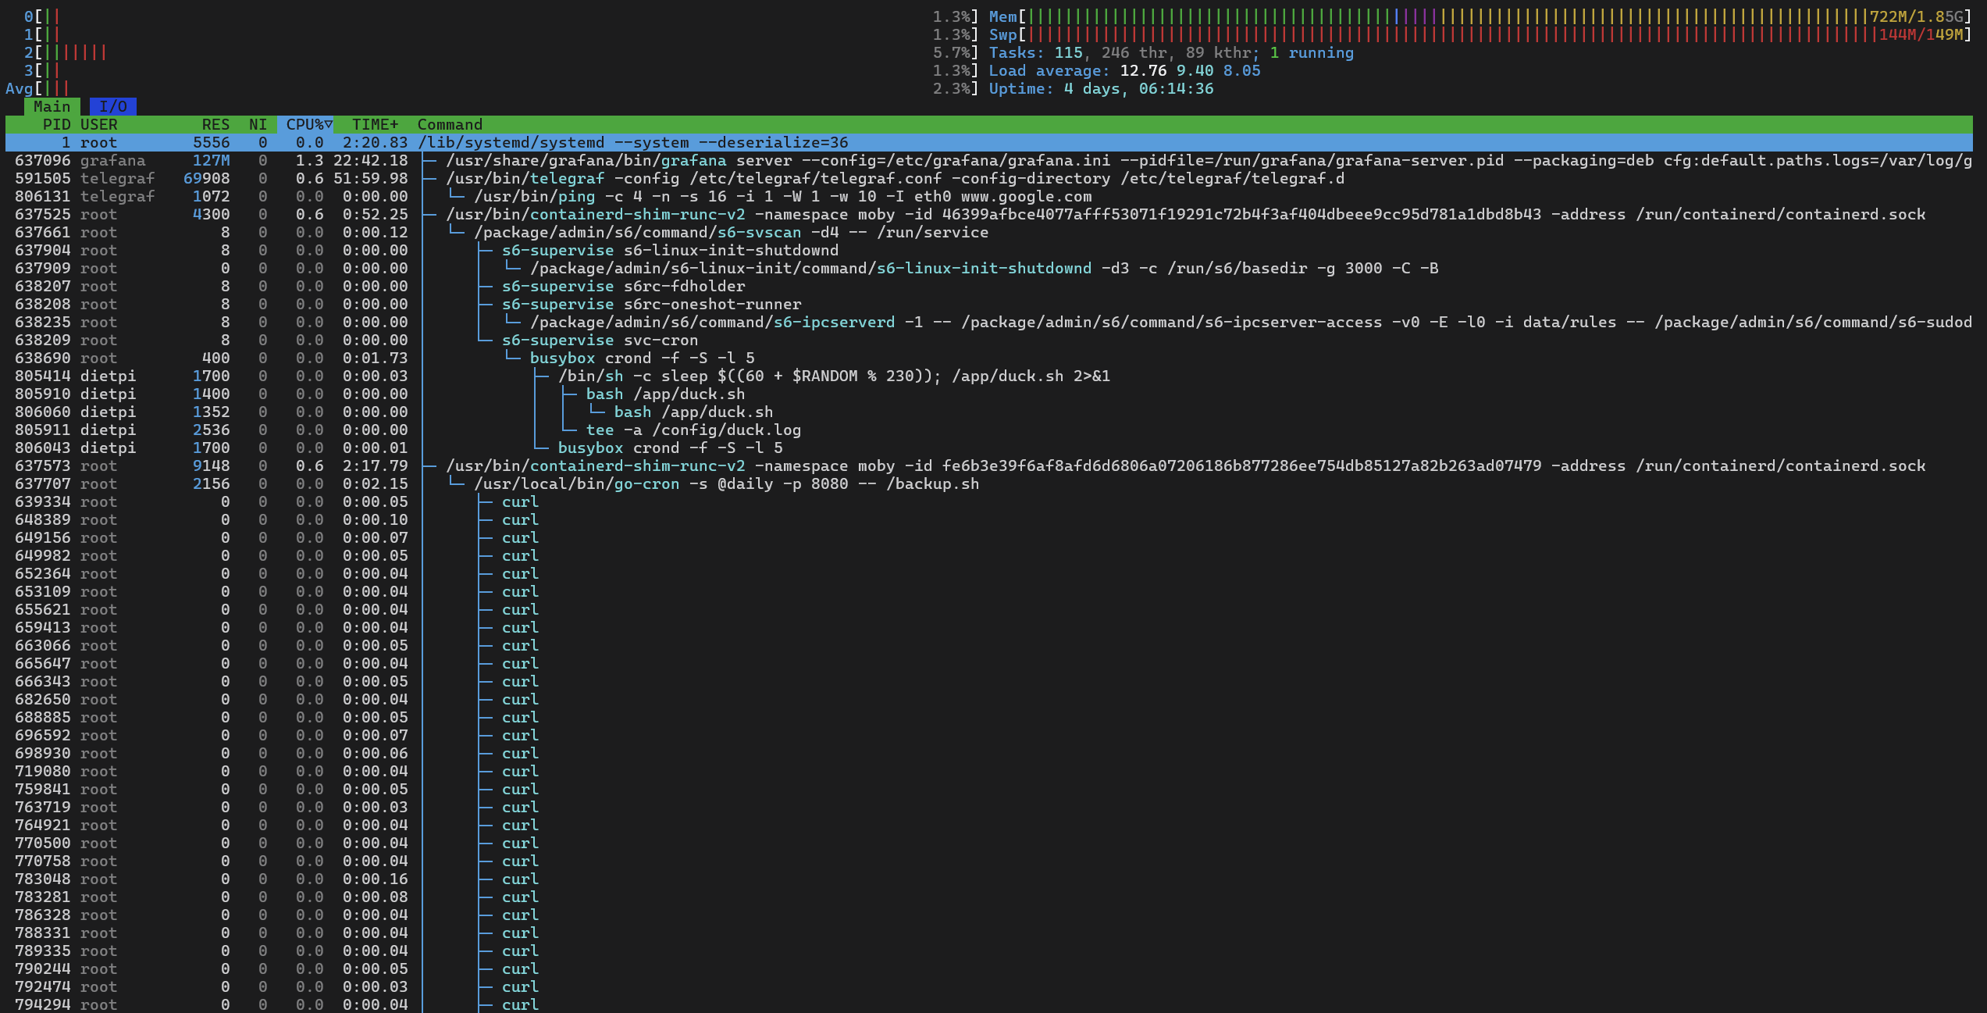The height and width of the screenshot is (1013, 1987).
Task: Click grafana's 127M RES value
Action: click(x=211, y=160)
